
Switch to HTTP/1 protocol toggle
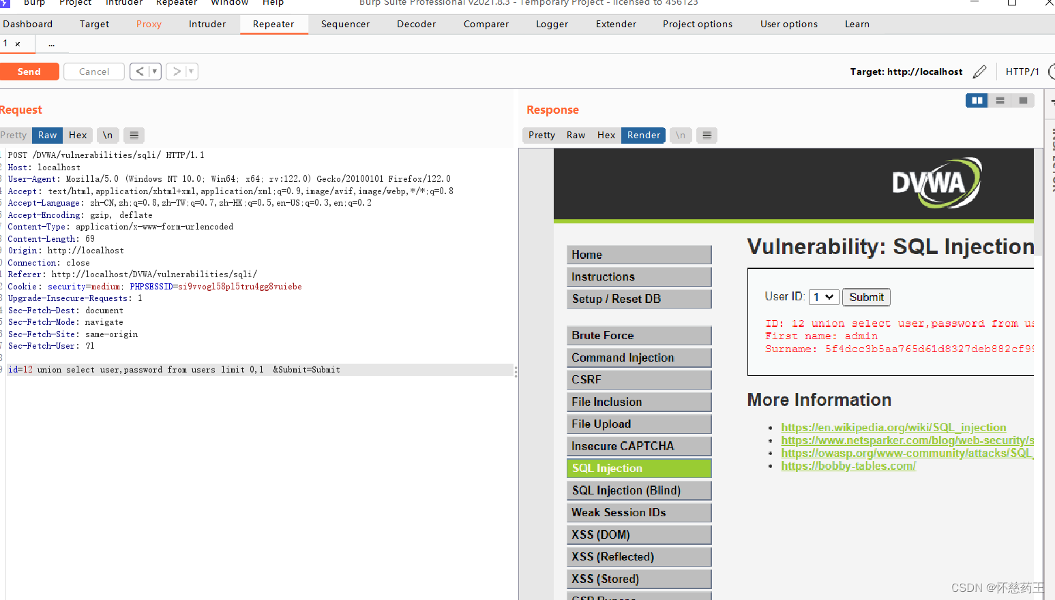point(1022,72)
